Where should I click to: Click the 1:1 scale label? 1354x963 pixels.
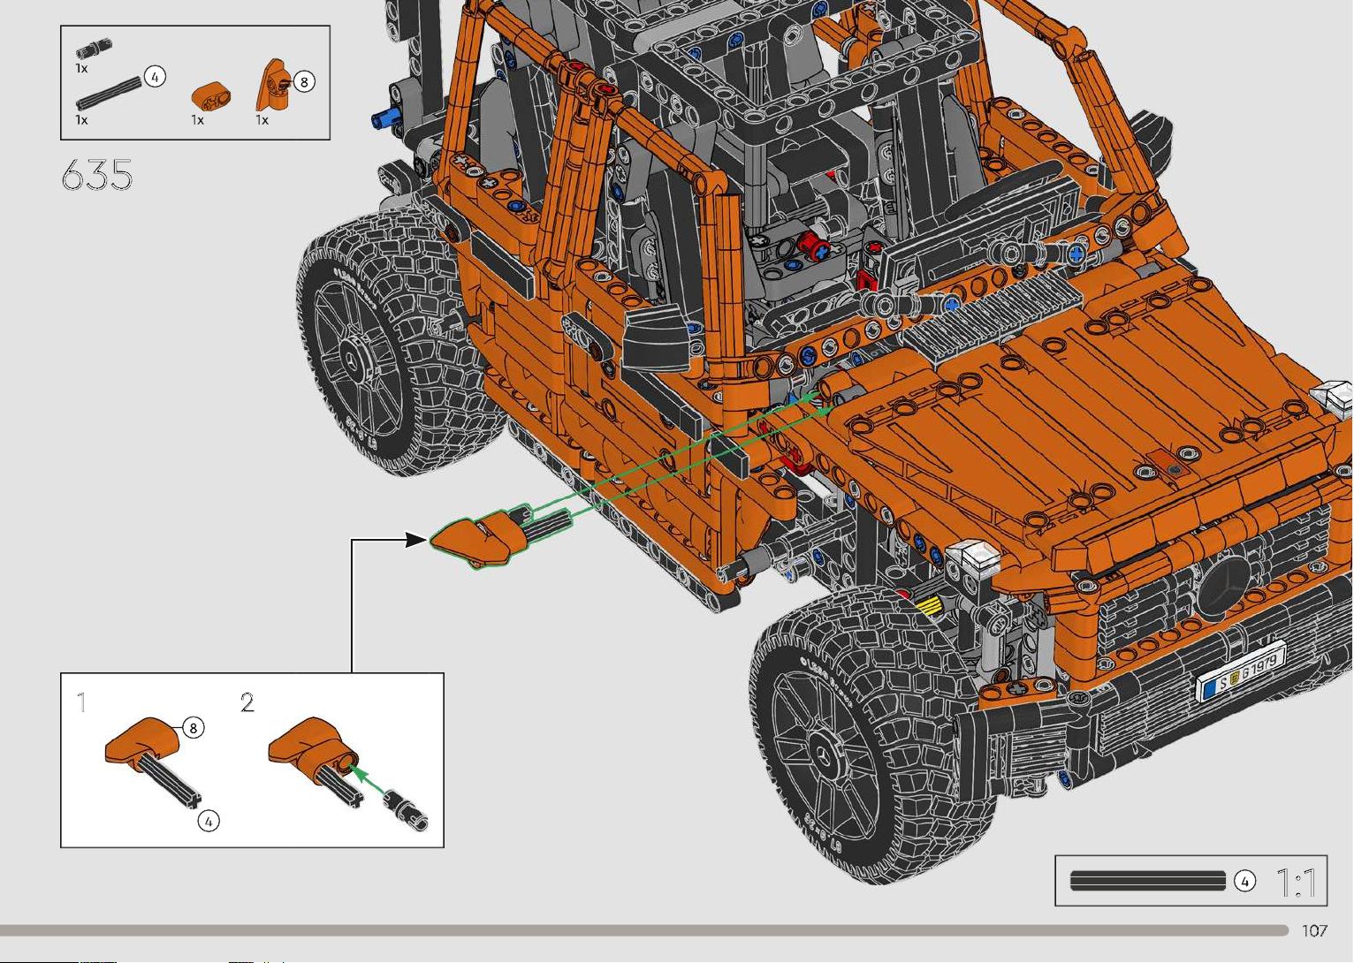pos(1297,882)
